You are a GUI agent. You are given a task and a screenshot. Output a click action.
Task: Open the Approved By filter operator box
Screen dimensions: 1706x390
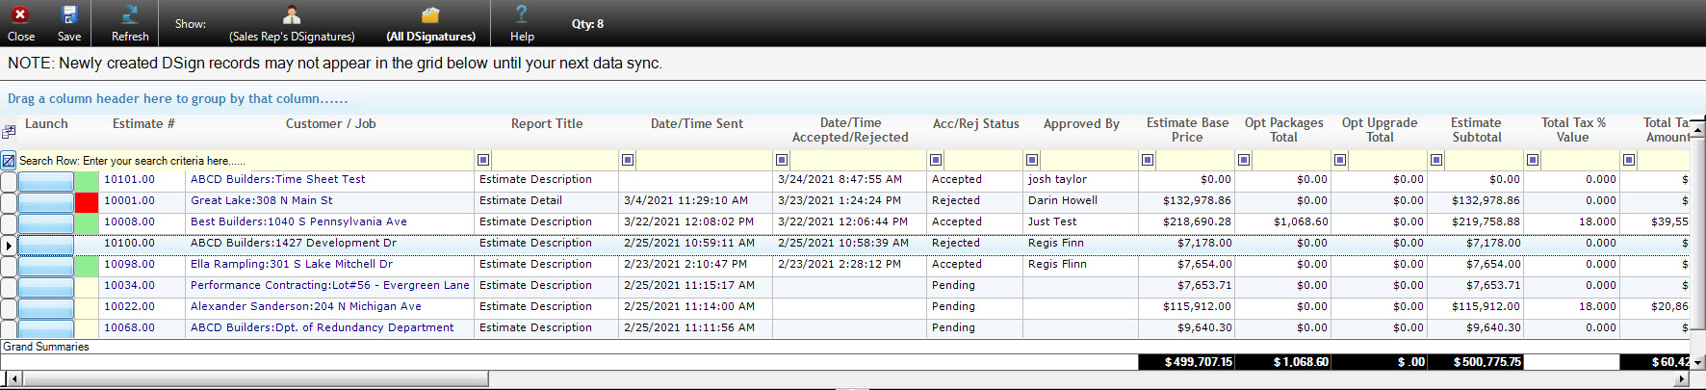(1032, 160)
